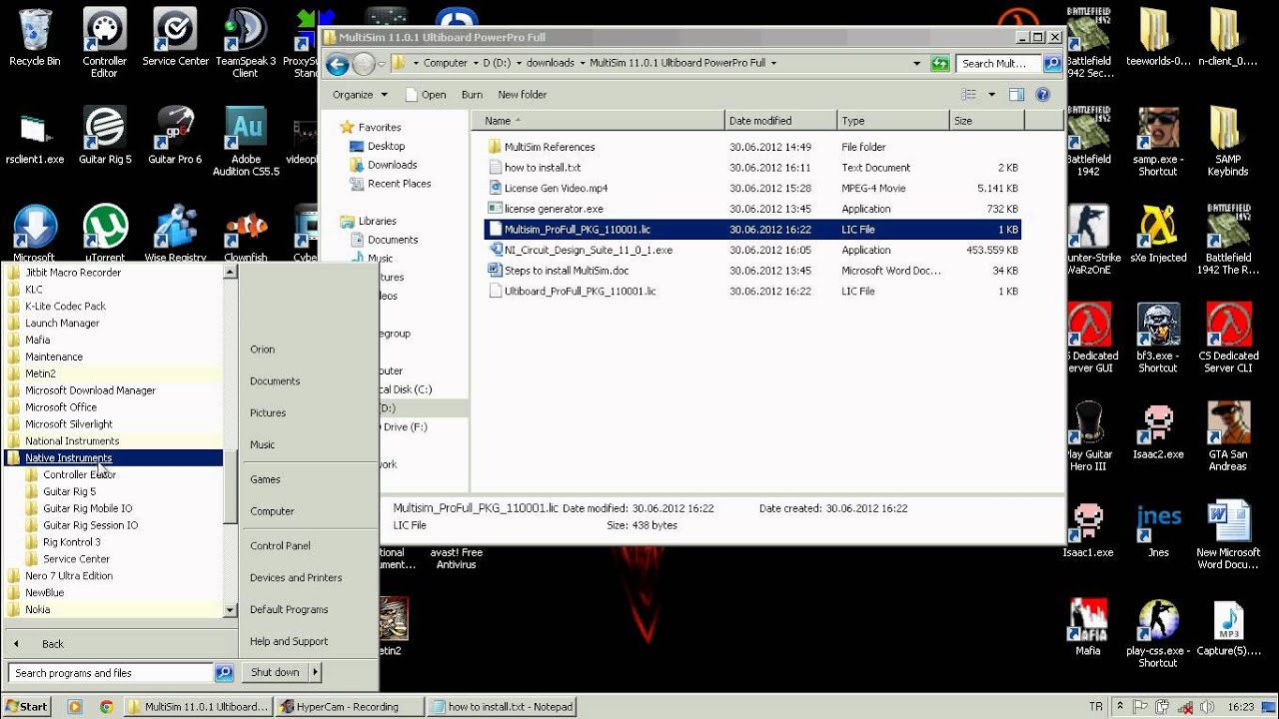
Task: Click Open in Explorer toolbar
Action: pos(426,95)
